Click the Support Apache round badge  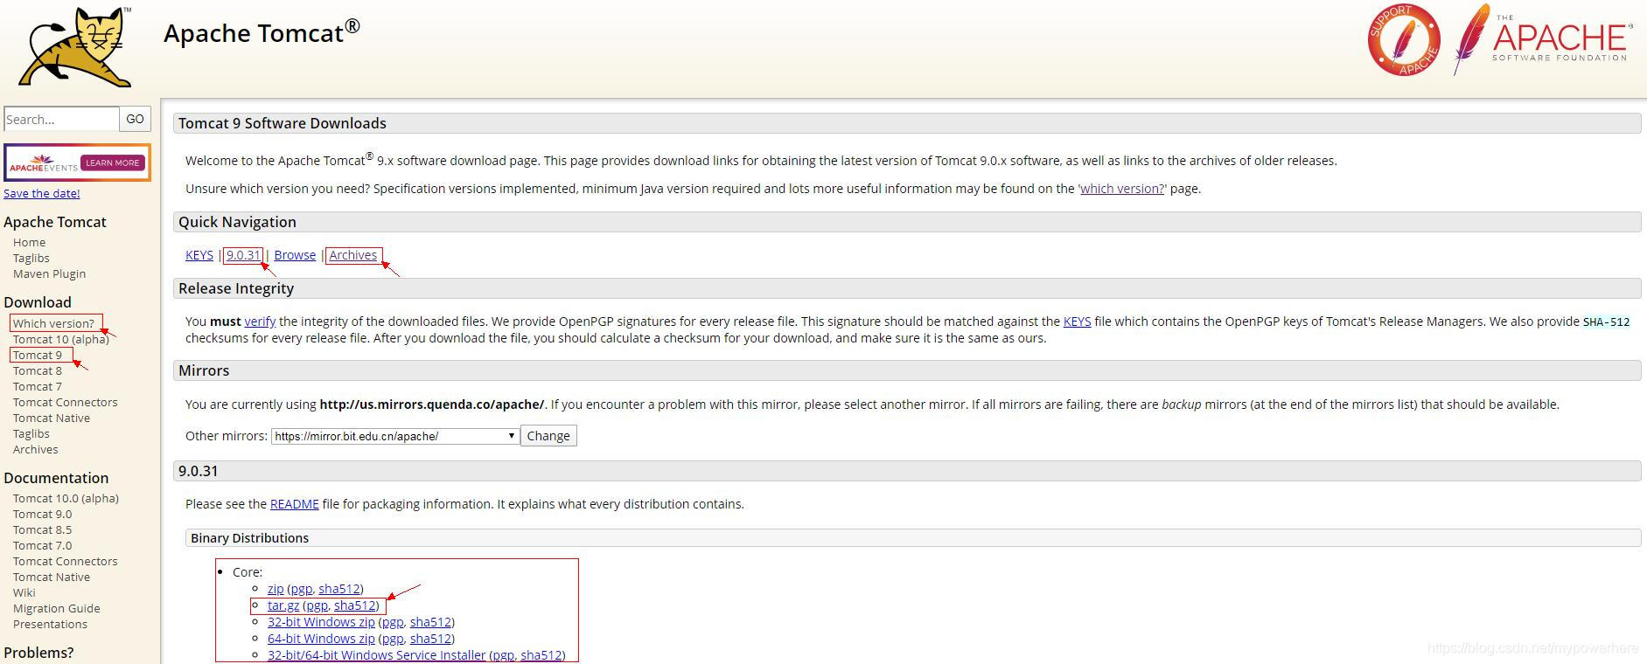point(1404,40)
